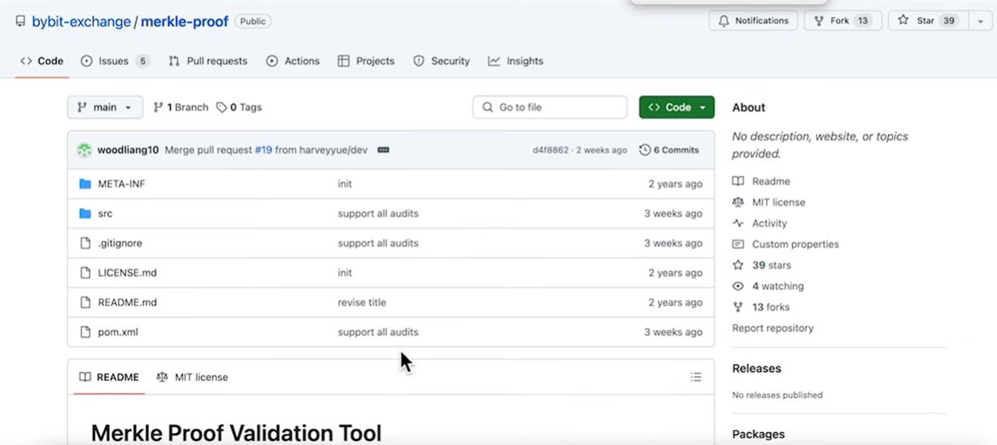This screenshot has width=997, height=445.
Task: Open the .gitignore file
Action: 120,244
